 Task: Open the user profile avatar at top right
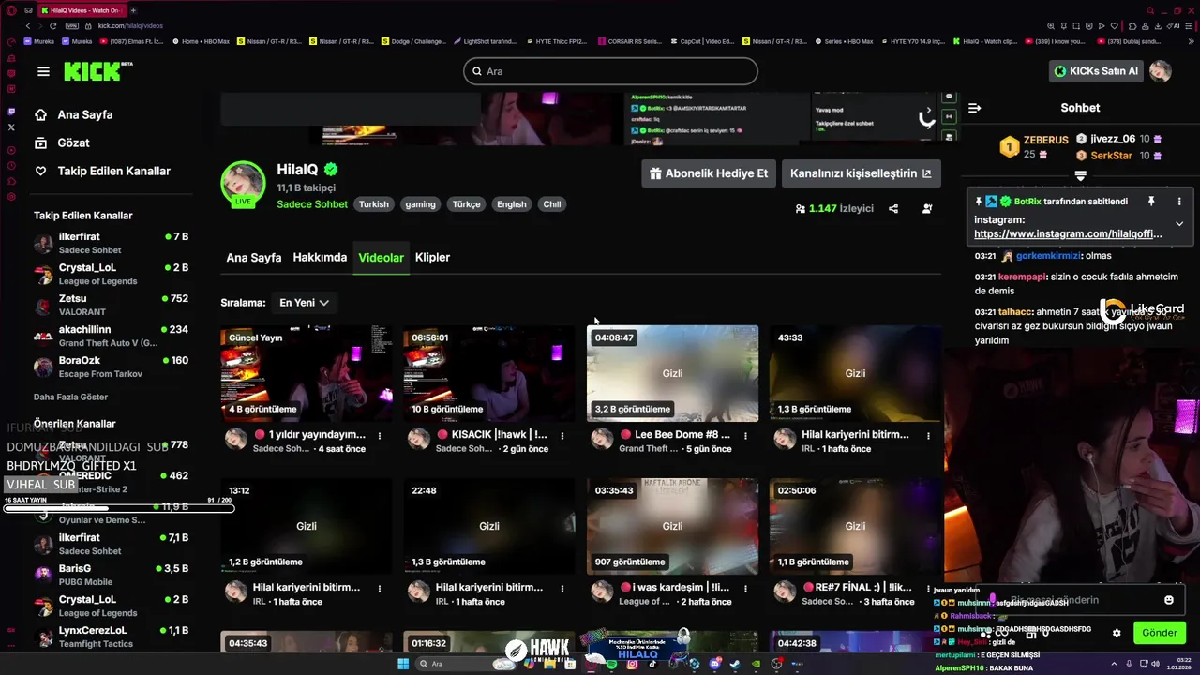pyautogui.click(x=1161, y=71)
